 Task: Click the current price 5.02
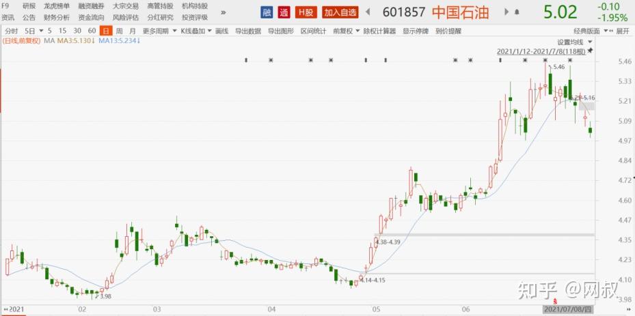click(560, 12)
